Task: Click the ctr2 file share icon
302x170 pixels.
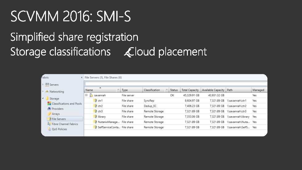Action: coord(95,106)
